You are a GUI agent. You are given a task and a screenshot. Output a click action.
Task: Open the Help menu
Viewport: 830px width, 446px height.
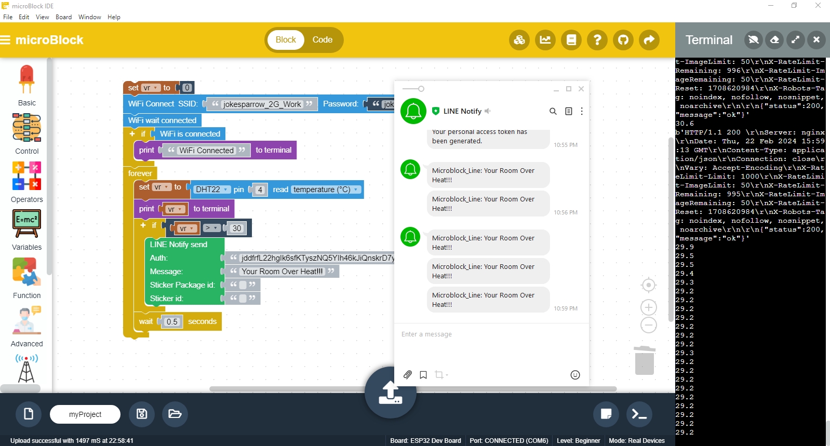tap(114, 17)
